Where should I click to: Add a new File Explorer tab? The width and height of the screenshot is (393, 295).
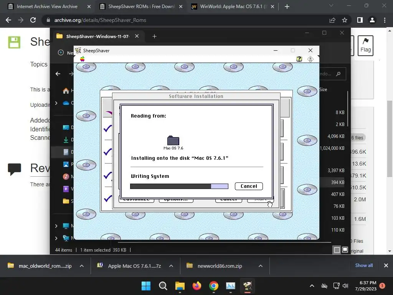[x=154, y=36]
